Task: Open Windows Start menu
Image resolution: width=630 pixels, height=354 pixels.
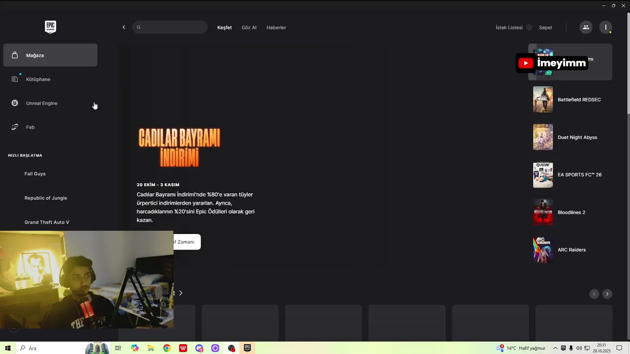Action: (8, 348)
